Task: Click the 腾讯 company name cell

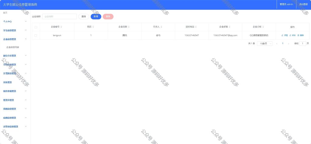Action: coord(125,35)
